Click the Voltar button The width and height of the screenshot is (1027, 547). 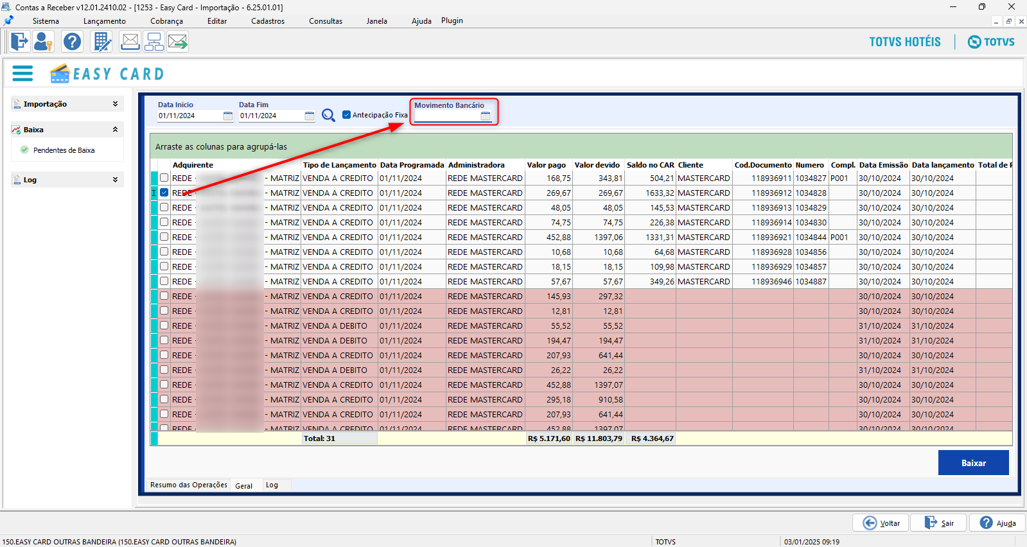click(x=881, y=523)
